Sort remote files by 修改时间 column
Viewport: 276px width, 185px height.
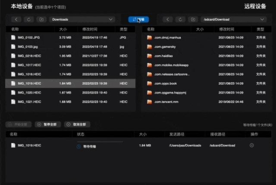(x=226, y=29)
